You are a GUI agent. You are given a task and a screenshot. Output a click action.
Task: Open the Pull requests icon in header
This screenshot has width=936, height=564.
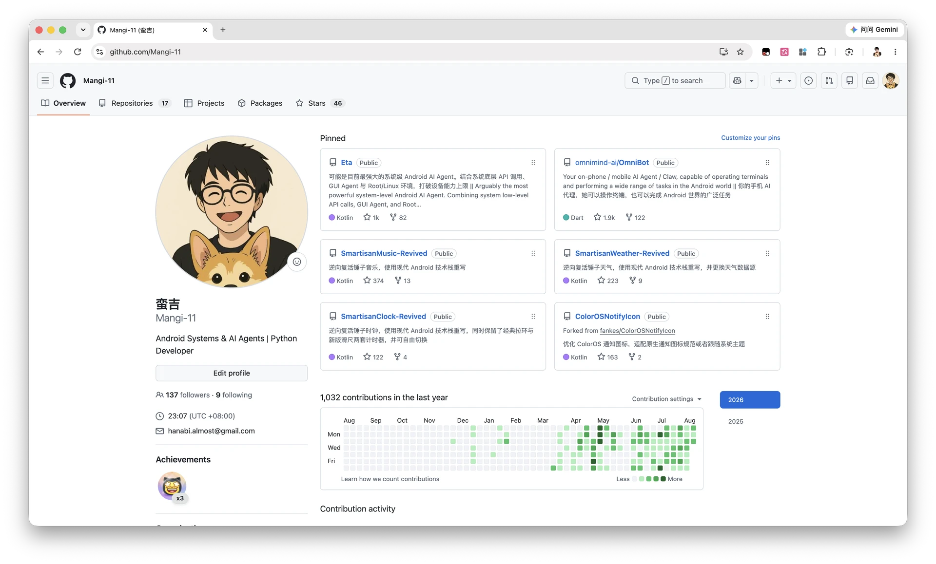point(829,81)
